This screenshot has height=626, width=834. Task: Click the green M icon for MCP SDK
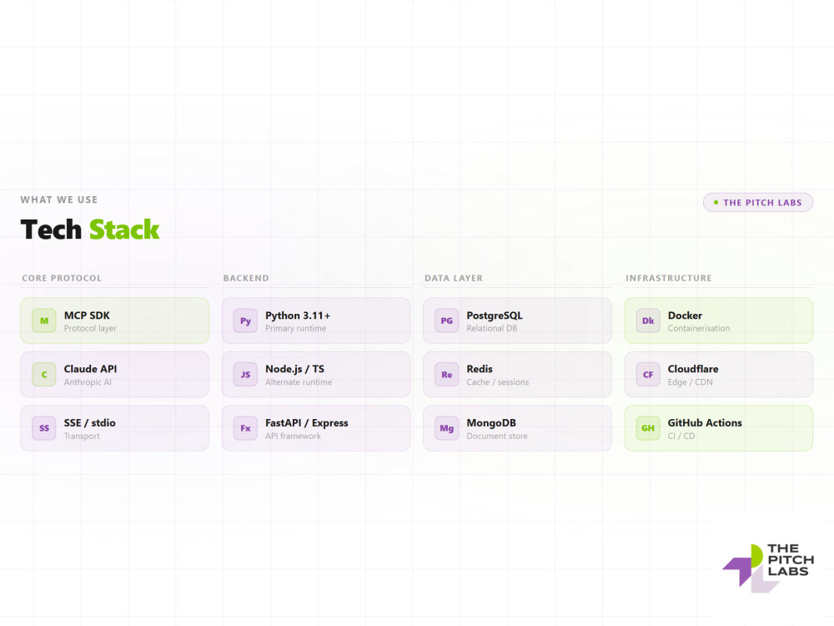(44, 321)
